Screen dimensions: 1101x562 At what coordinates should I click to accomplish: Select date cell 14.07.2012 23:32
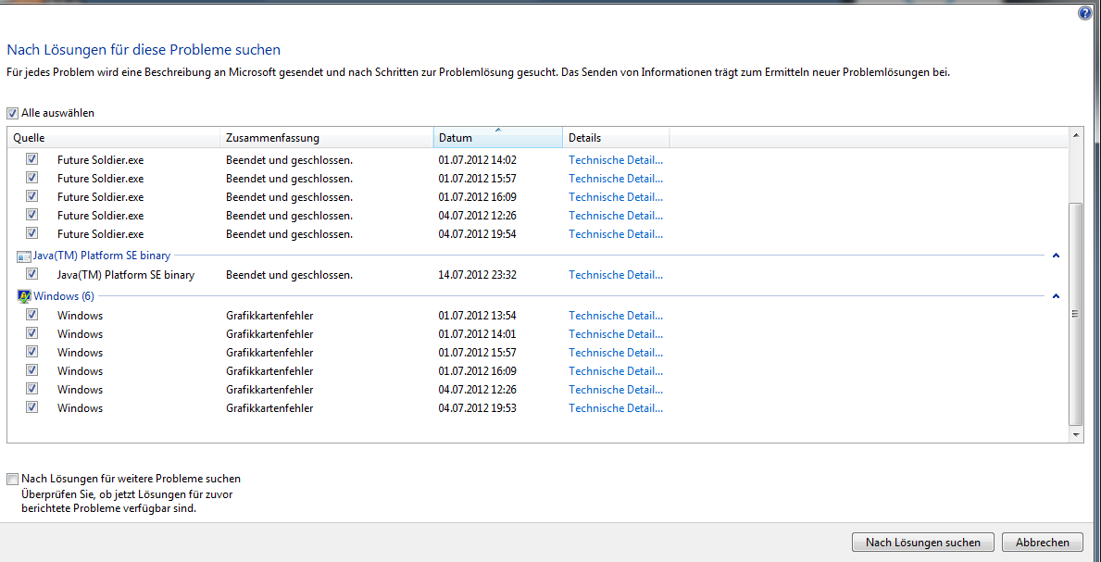(x=478, y=275)
